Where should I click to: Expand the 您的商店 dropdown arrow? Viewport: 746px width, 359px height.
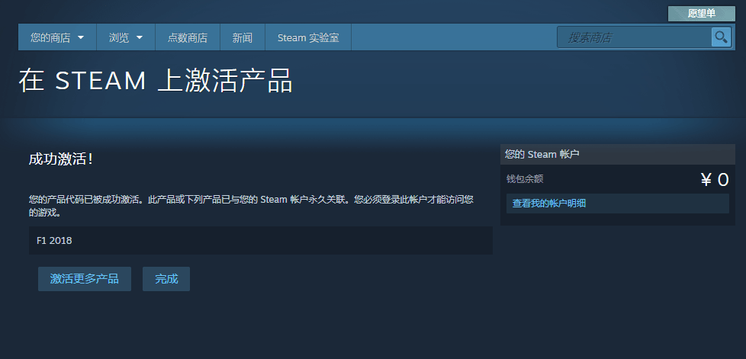pyautogui.click(x=81, y=37)
